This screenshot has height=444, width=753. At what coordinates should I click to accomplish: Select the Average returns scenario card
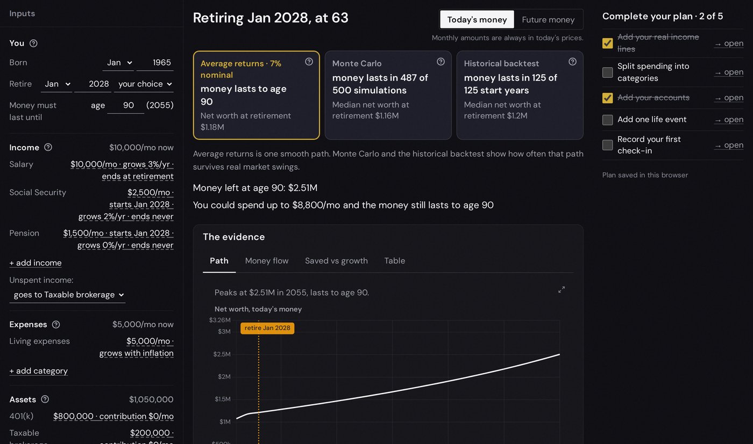pos(256,95)
